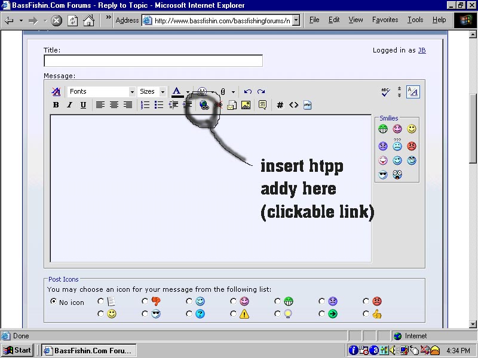The width and height of the screenshot is (478, 358).
Task: Toggle italic formatting
Action: pos(69,105)
